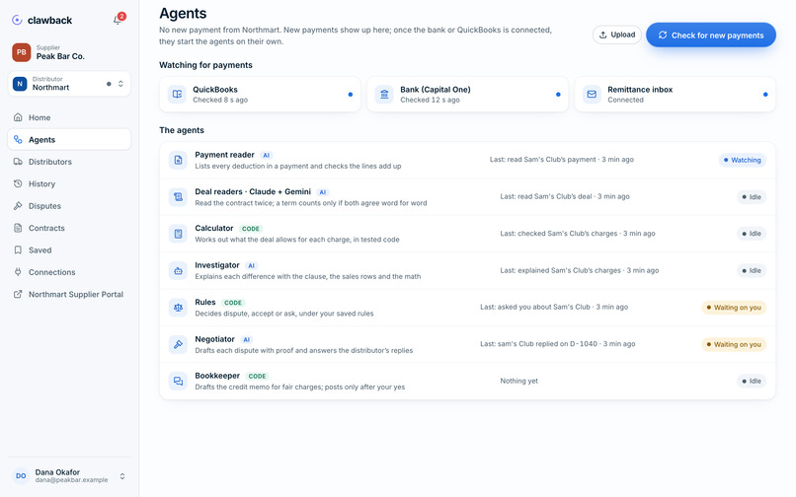Click Idle badge on Bookkeeper row
This screenshot has width=796, height=497.
click(x=752, y=381)
